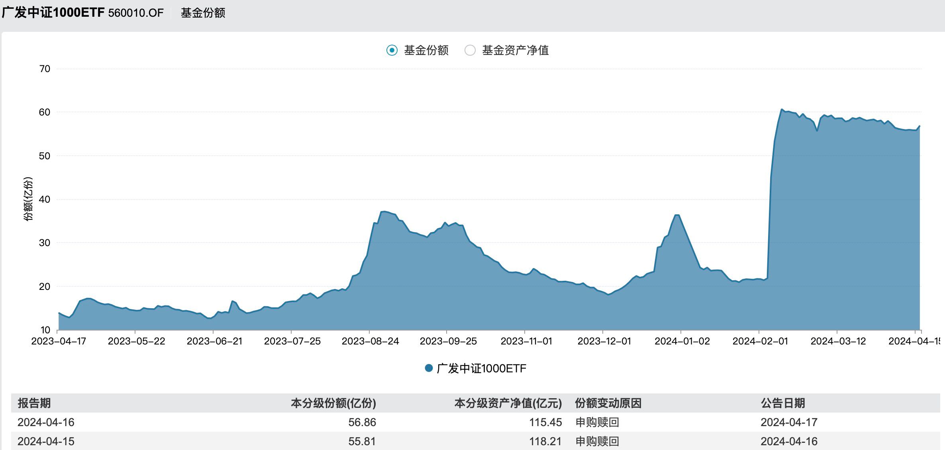Viewport: 945px width, 450px height.
Task: Open the 基金份额 header tab
Action: pyautogui.click(x=203, y=13)
